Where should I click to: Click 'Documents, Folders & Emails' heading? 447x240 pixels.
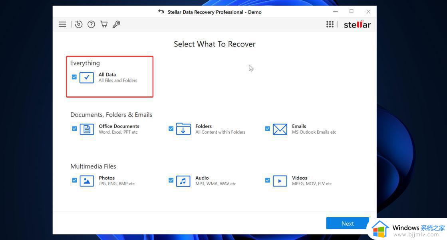pos(111,115)
